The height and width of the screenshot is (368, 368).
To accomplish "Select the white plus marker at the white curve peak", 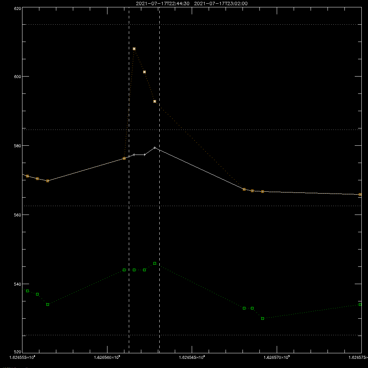I will coord(155,148).
